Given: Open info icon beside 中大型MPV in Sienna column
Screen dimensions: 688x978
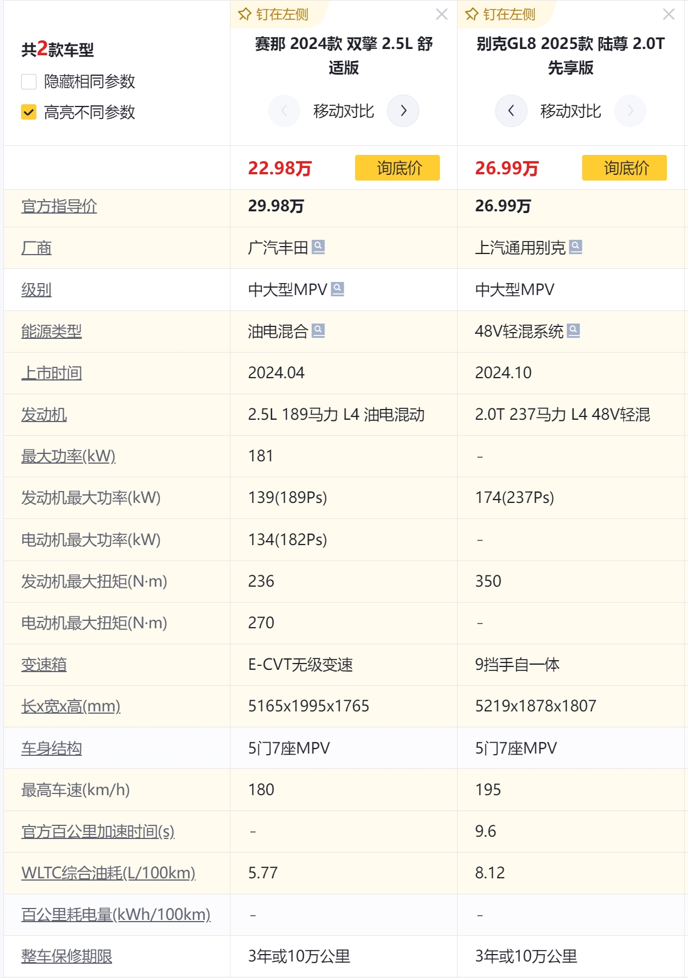Looking at the screenshot, I should [337, 289].
